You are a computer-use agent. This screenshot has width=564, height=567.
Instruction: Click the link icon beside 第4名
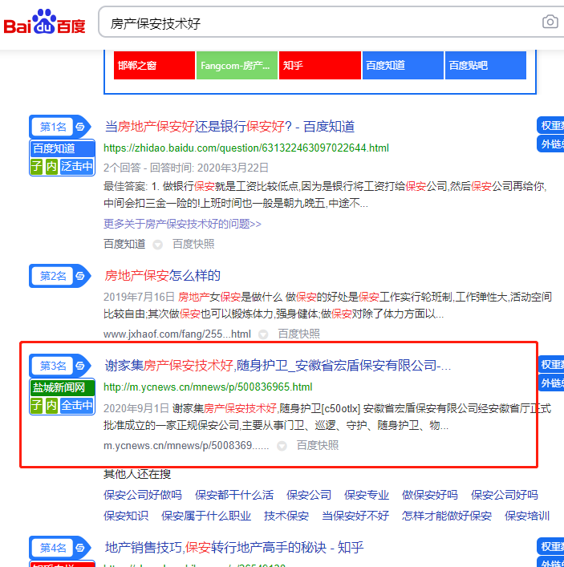80,548
